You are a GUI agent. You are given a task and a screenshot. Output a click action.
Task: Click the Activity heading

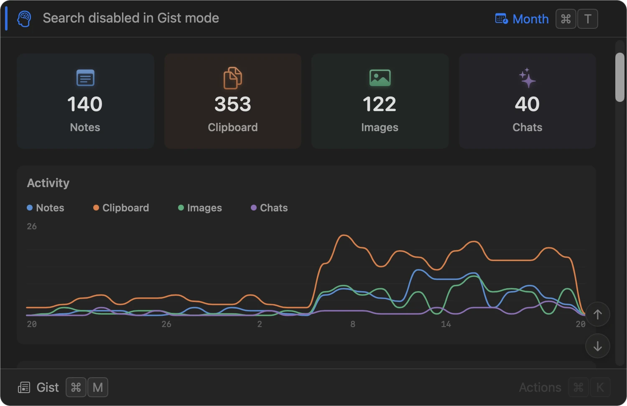point(48,183)
